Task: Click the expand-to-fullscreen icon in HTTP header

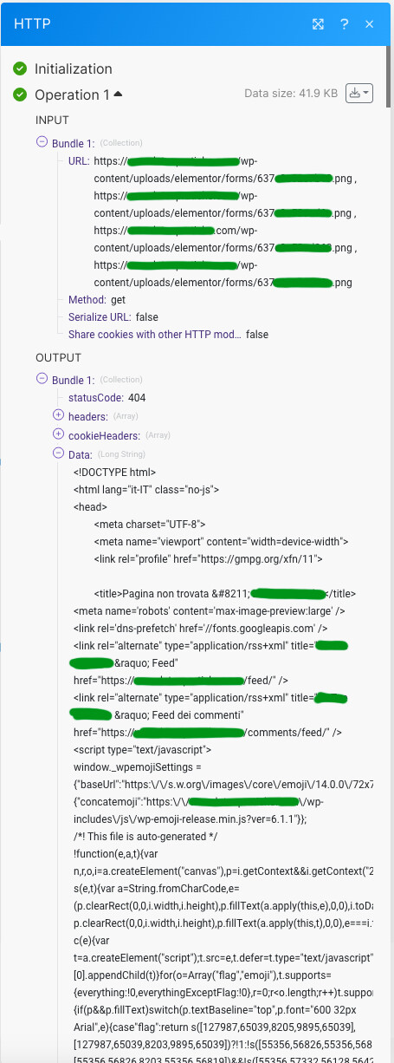Action: (319, 23)
